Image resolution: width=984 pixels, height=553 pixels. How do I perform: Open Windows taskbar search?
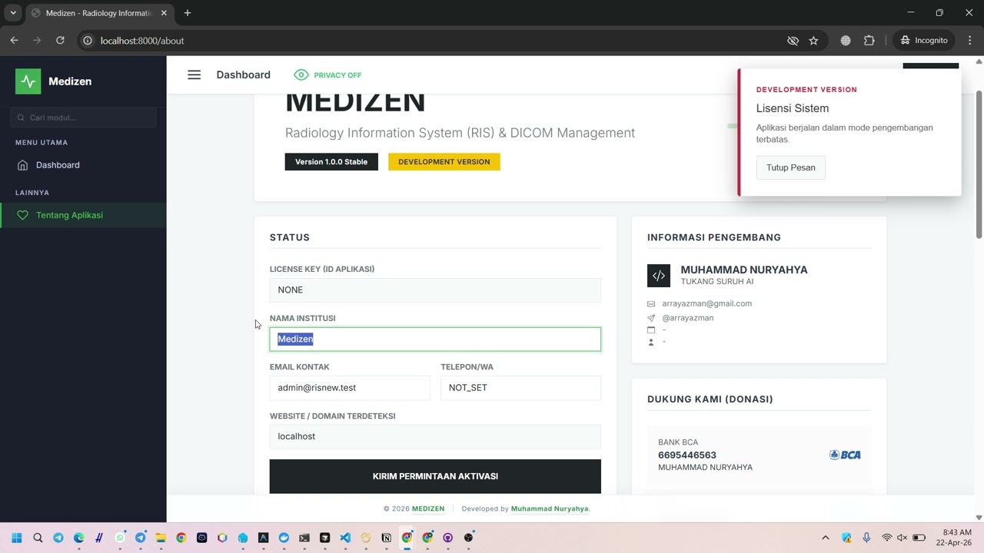click(x=38, y=538)
